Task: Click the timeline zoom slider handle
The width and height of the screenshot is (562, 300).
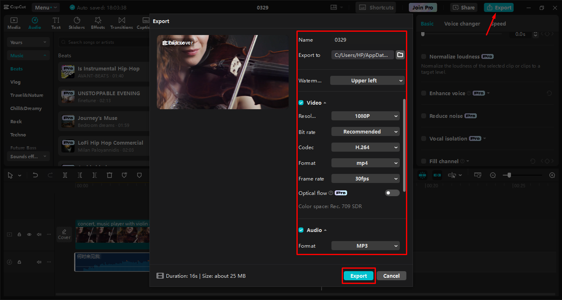Action: coord(509,175)
